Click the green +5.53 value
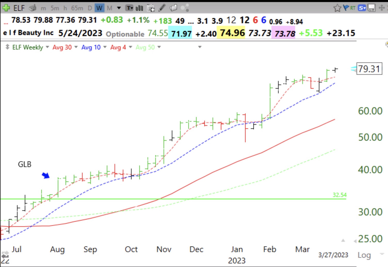This screenshot has height=267, width=388. (311, 33)
